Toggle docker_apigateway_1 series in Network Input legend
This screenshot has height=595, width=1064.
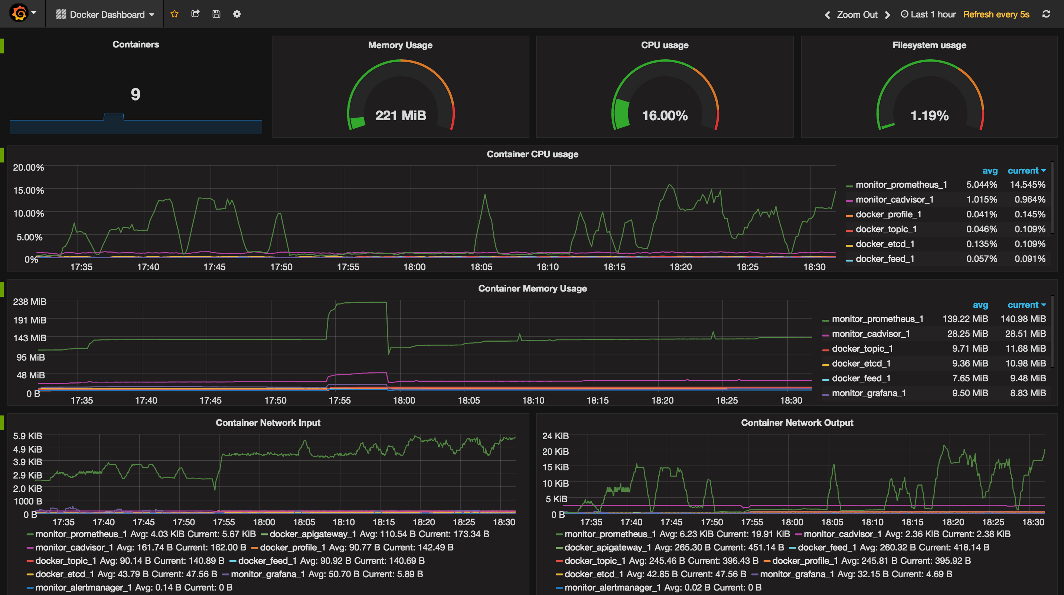pos(313,534)
